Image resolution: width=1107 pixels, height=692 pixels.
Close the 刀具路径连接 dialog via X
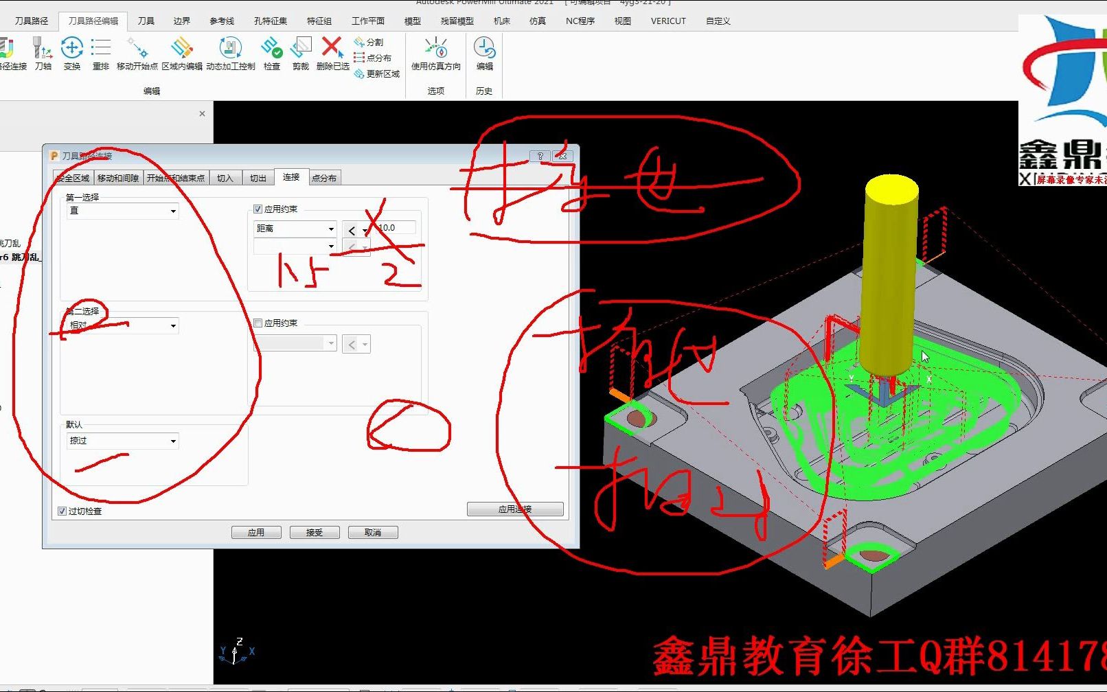(x=562, y=156)
